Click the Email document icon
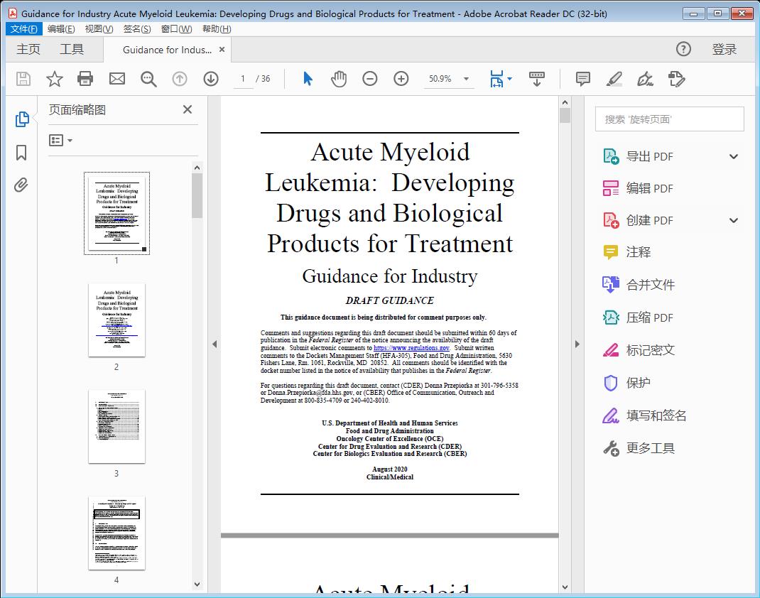 116,79
